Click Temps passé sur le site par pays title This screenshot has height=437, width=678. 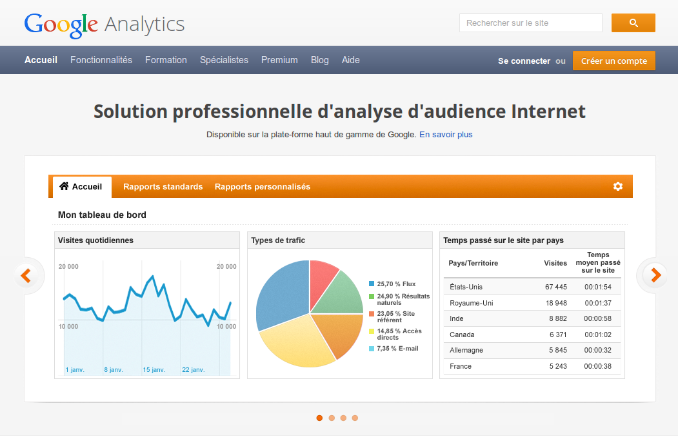[503, 240]
